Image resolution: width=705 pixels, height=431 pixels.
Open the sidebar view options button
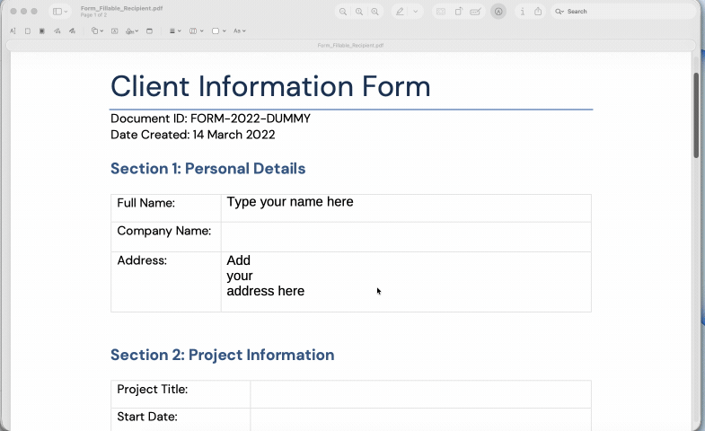tap(60, 12)
